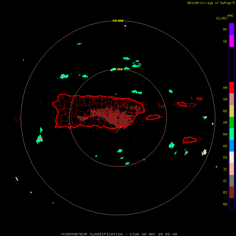Click the HYDROMETEOR CLASSIFICATION title text

point(92,234)
